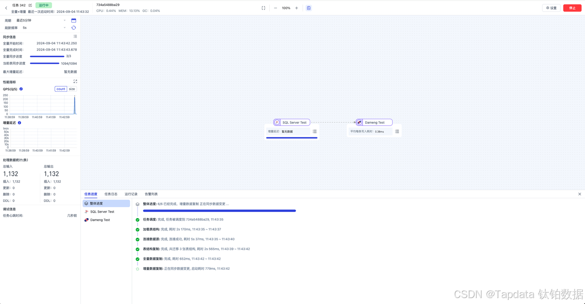
Task: Click 总输出 value 1,132
Action: [51, 174]
